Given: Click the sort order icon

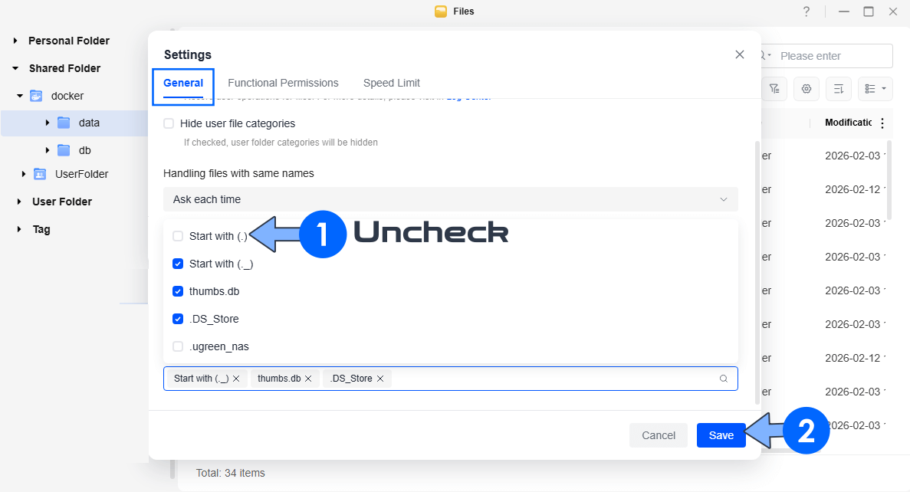Looking at the screenshot, I should point(839,89).
